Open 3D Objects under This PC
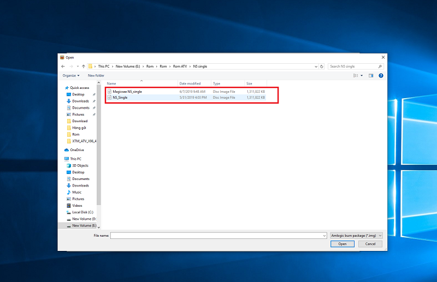This screenshot has height=282, width=437. pyautogui.click(x=80, y=165)
